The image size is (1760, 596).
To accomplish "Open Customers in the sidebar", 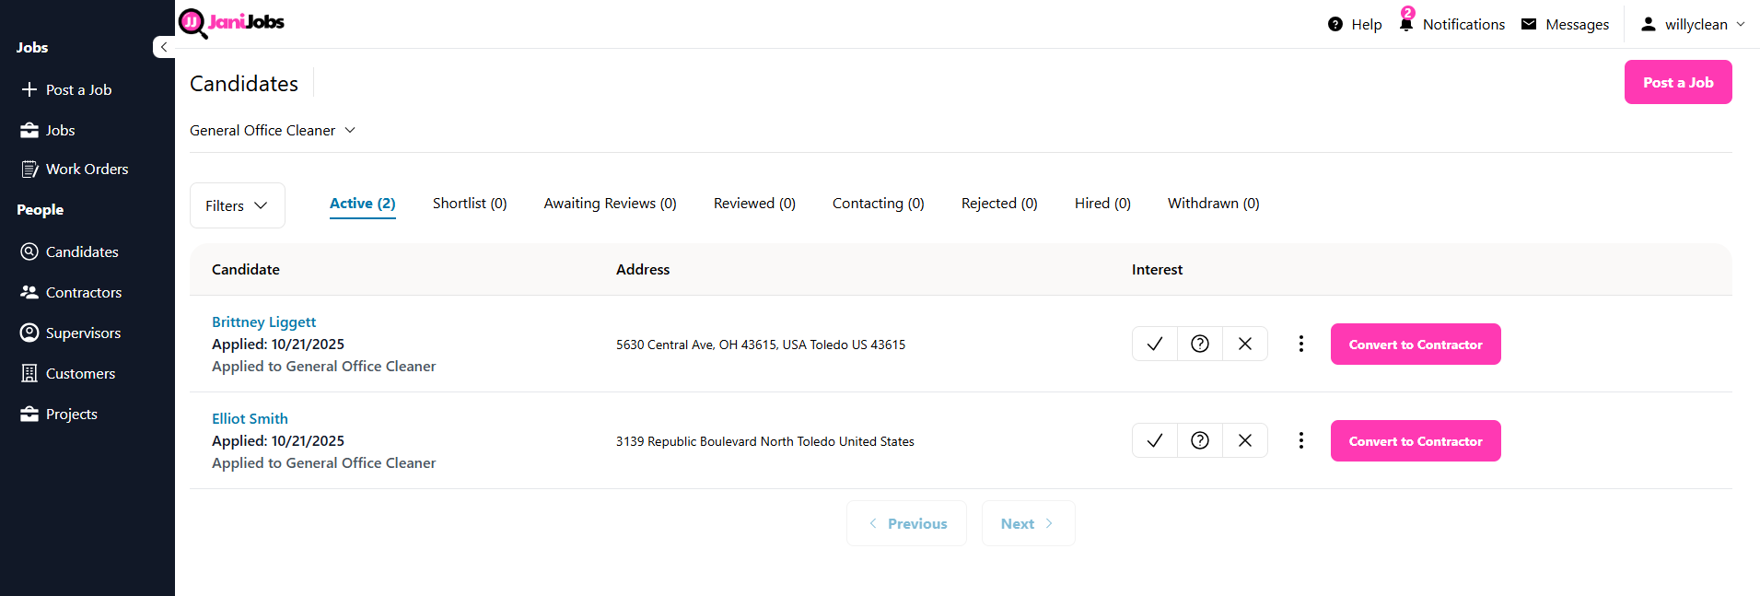I will pyautogui.click(x=68, y=373).
